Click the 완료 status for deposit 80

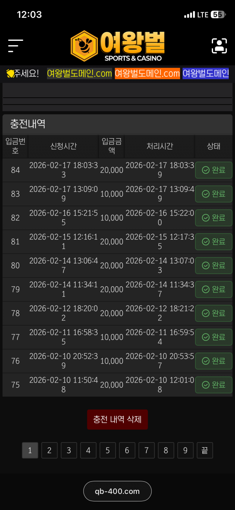[x=213, y=265]
